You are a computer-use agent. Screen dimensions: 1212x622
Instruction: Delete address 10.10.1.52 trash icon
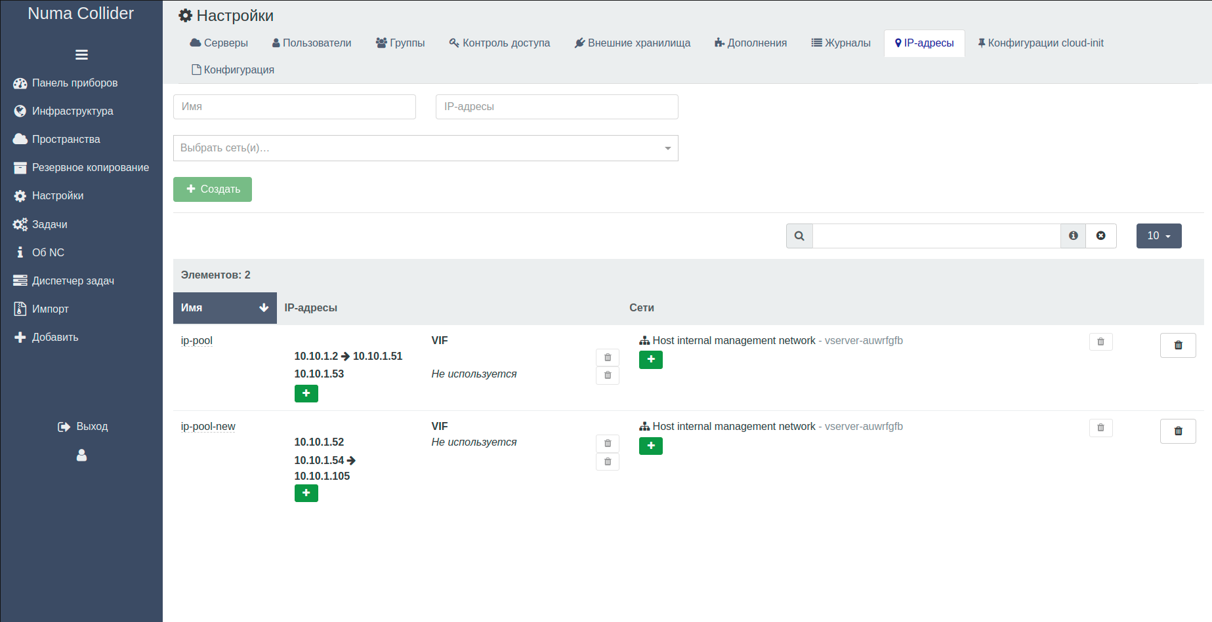pos(608,444)
